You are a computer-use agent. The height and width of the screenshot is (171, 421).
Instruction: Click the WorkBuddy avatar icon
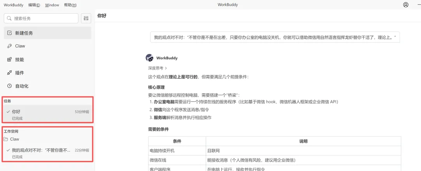coord(150,58)
